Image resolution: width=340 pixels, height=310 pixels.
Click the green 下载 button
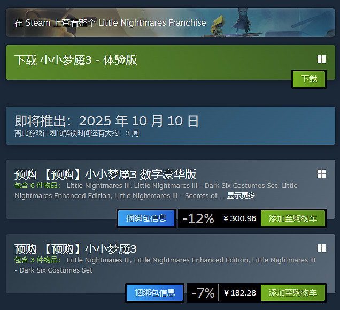309,79
